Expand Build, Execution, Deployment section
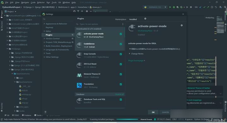 tap(44, 46)
